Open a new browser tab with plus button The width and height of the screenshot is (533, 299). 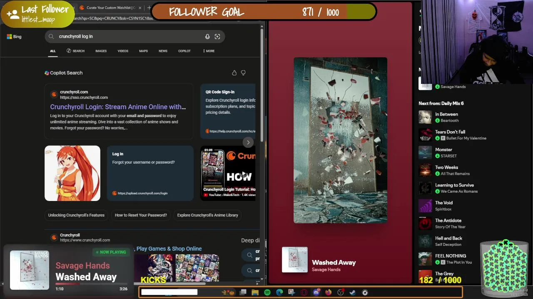point(149,7)
